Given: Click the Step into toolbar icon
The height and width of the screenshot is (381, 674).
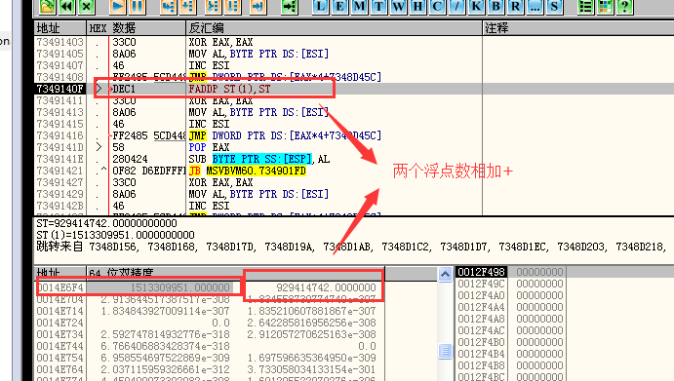Looking at the screenshot, I should (168, 7).
